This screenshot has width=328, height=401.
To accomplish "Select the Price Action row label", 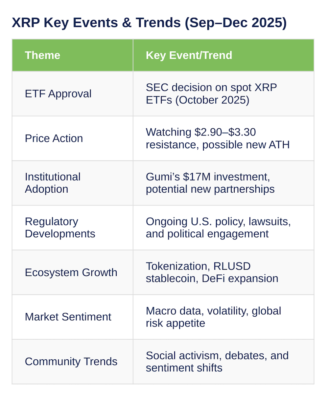I will [54, 138].
